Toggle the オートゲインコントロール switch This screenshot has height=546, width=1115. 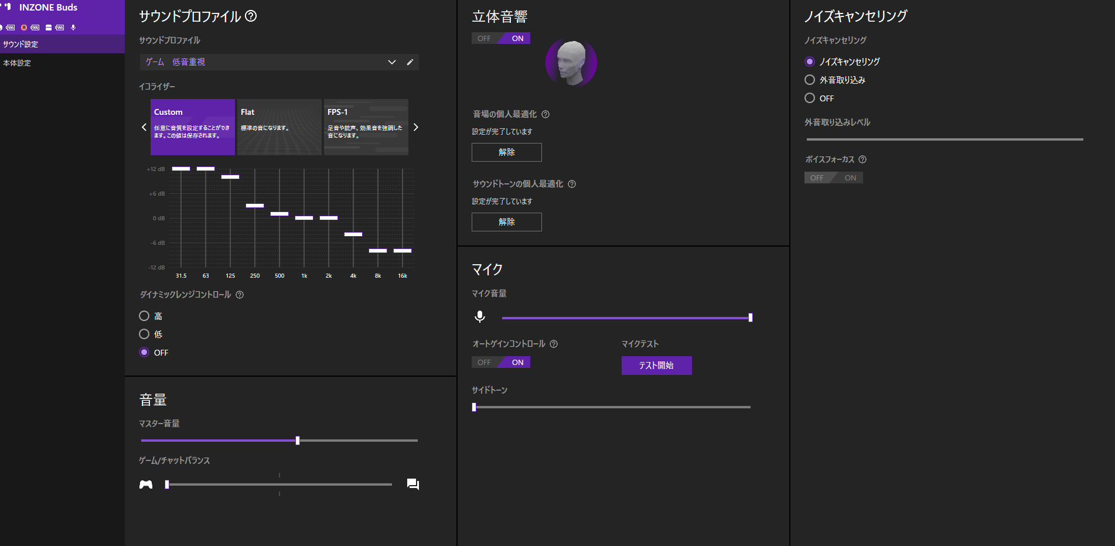[x=501, y=362]
